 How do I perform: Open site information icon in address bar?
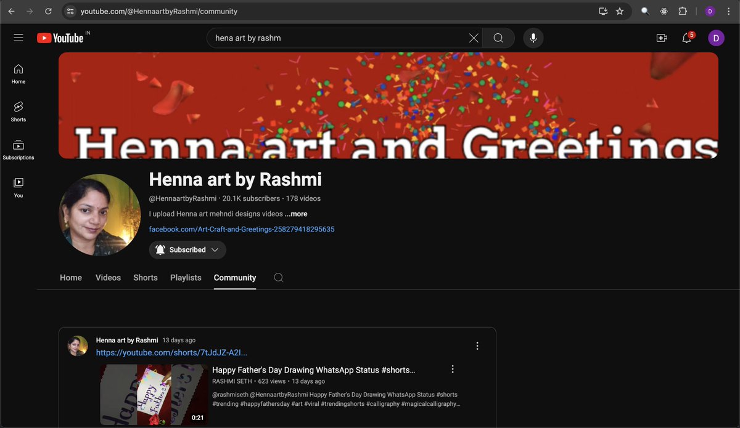(70, 11)
